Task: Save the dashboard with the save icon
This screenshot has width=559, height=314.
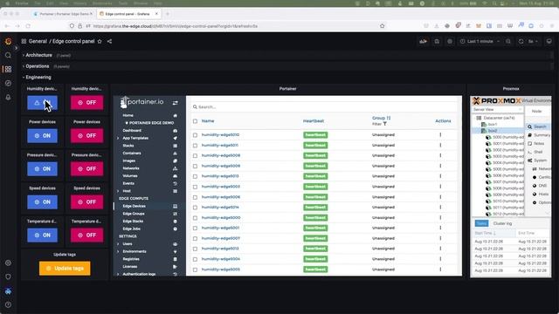Action: point(437,41)
